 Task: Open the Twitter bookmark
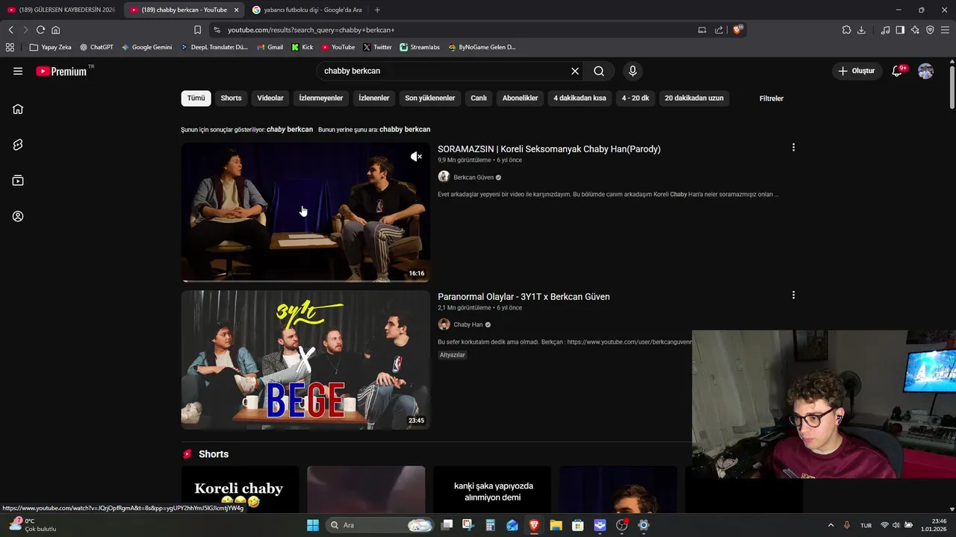point(377,47)
